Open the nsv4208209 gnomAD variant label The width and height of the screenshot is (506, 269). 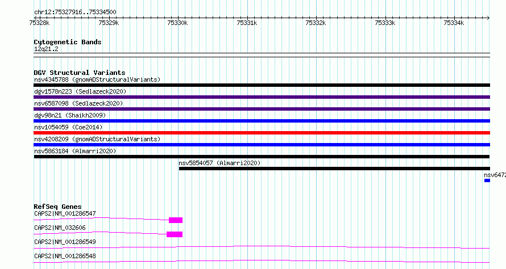point(97,139)
